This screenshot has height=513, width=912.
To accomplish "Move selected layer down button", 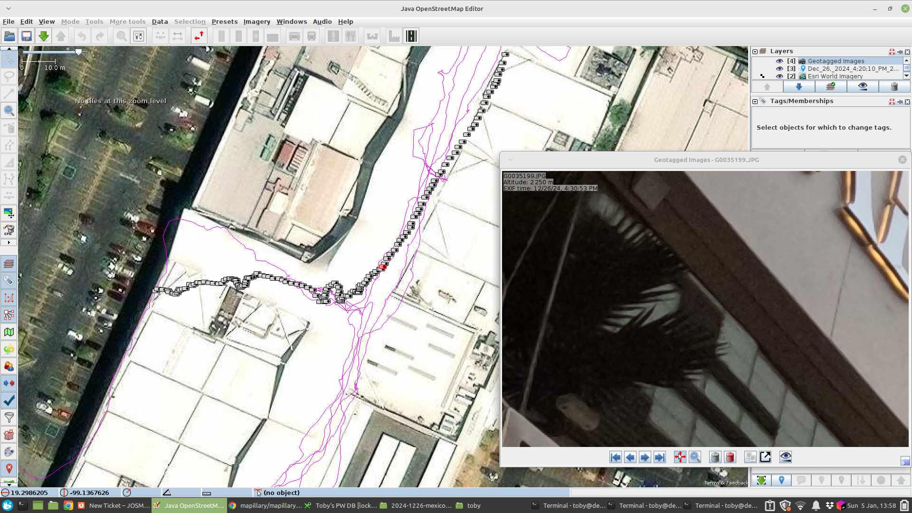I will pos(798,86).
